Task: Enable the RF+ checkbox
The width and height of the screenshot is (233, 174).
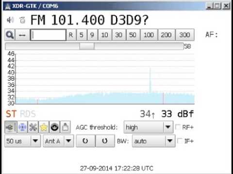Action: click(178, 127)
